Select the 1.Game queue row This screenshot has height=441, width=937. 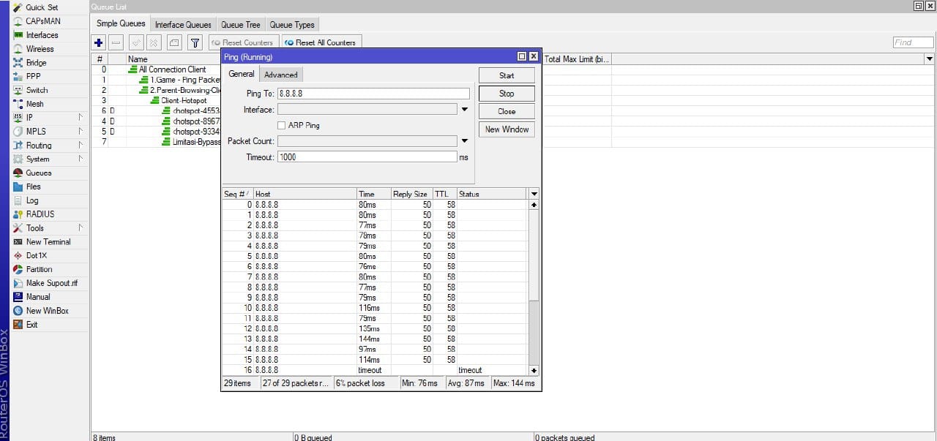click(184, 80)
